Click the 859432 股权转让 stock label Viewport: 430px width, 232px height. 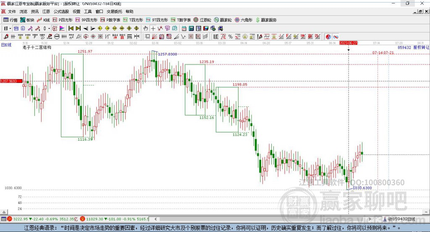413,48
